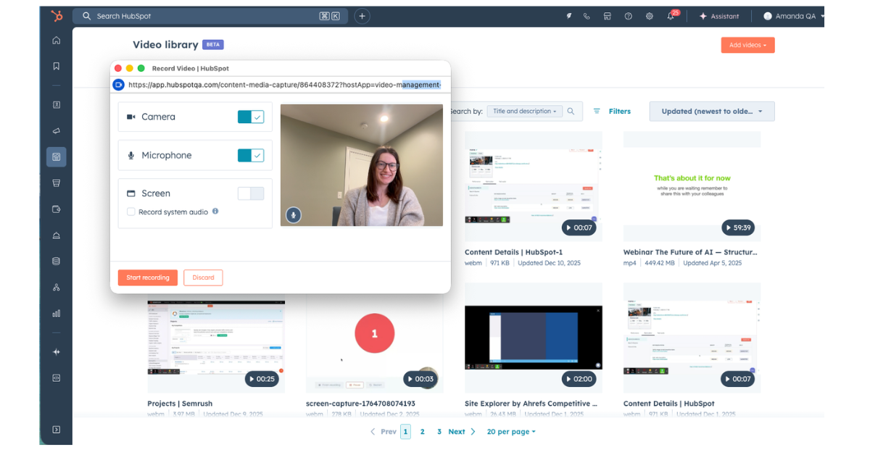Click the HubSpot sprocket logo
Image resolution: width=870 pixels, height=455 pixels.
click(x=56, y=15)
